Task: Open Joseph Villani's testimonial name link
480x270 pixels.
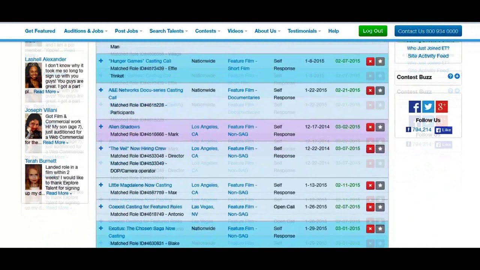Action: [41, 110]
